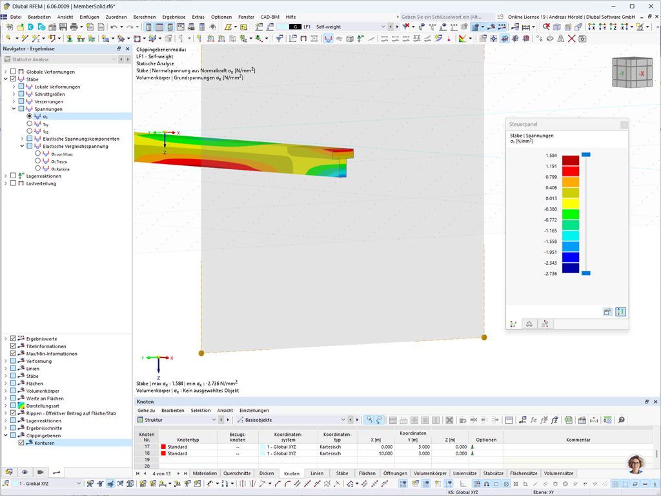
Task: Click the dark red 1.584 legend color swatch
Action: pyautogui.click(x=570, y=160)
